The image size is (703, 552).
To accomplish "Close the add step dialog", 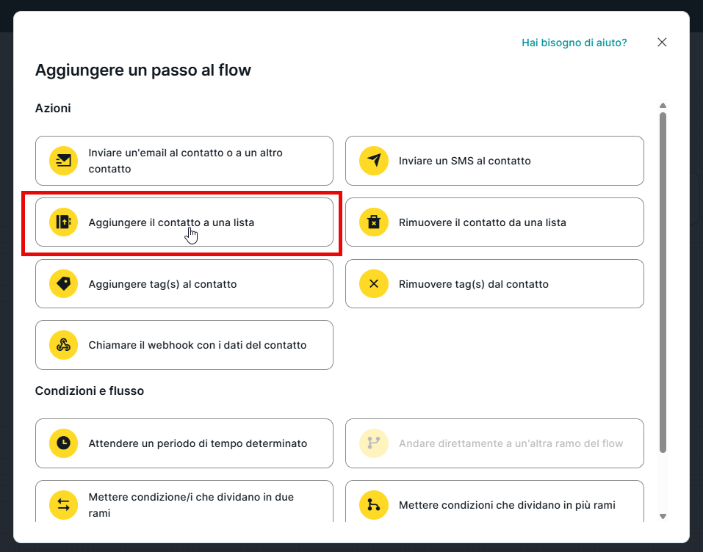I will 662,43.
